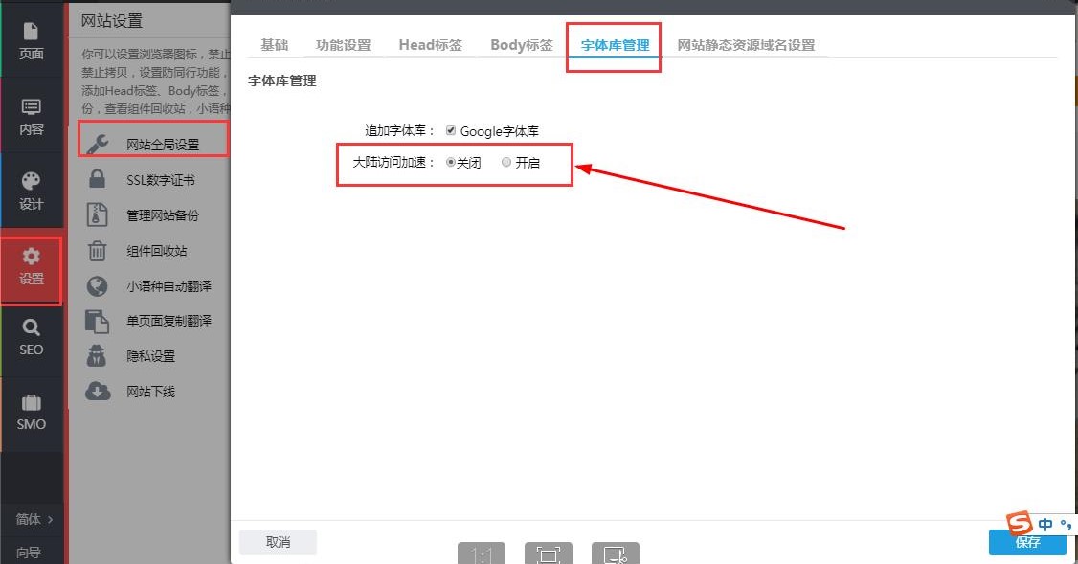Switch to the 网站静态资源域名设置 tab
This screenshot has height=564, width=1078.
point(746,45)
